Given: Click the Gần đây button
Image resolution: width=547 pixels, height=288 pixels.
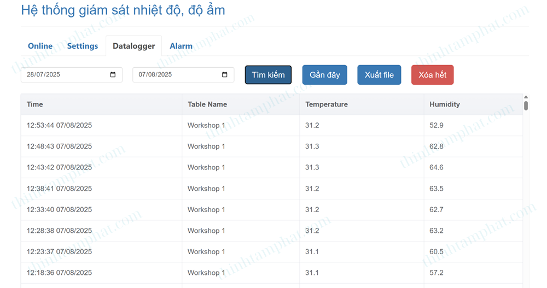Looking at the screenshot, I should point(324,75).
